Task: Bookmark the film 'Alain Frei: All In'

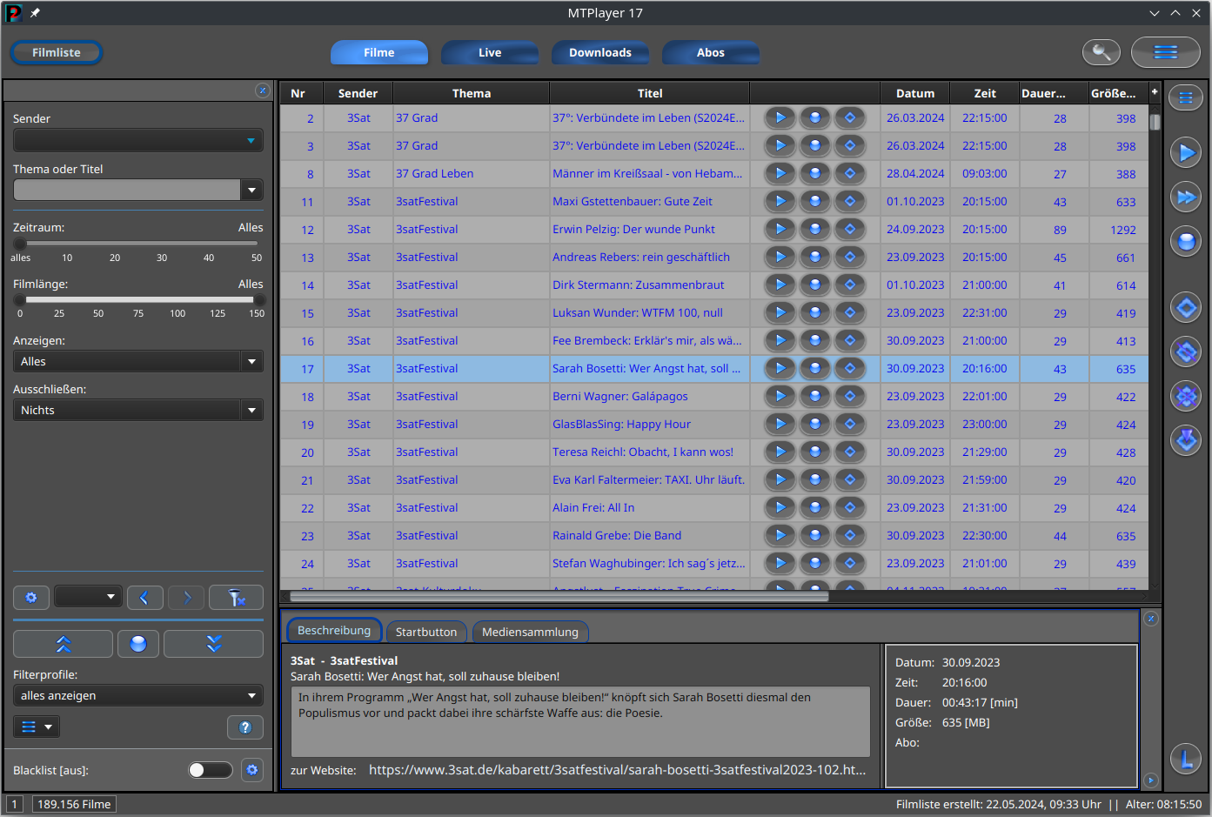Action: 850,507
